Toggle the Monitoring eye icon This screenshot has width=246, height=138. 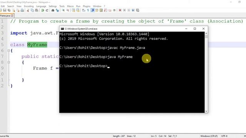click(x=115, y=10)
